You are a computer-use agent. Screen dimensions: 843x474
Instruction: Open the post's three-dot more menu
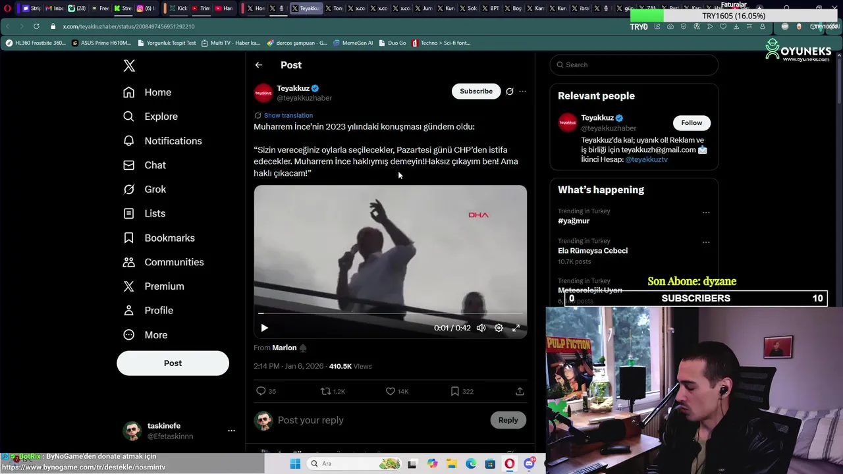click(523, 92)
